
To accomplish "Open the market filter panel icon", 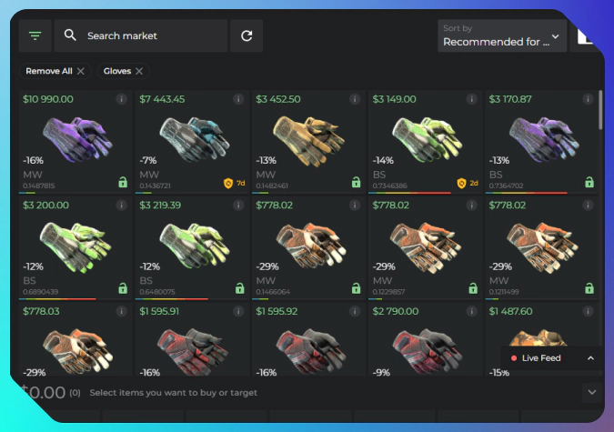I will tap(35, 35).
